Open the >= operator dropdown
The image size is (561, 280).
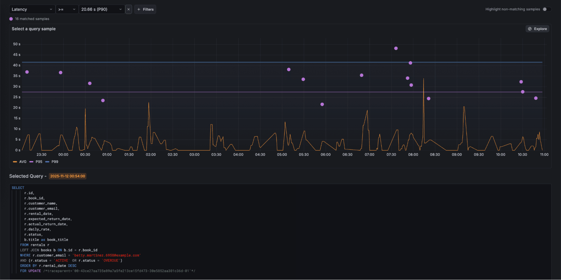(67, 9)
